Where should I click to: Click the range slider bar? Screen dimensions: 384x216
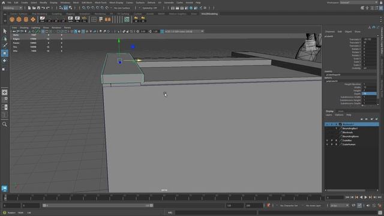coord(98,205)
